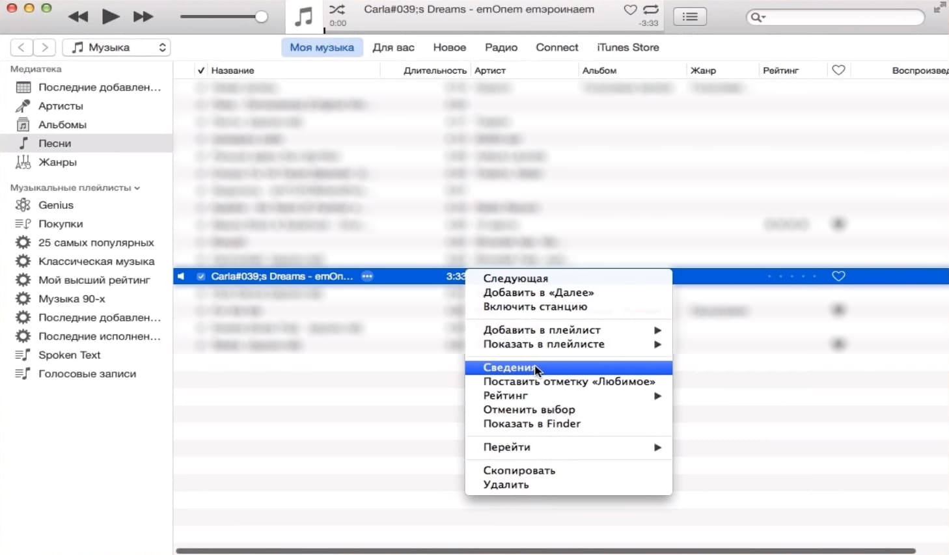
Task: Choose Сведения in the context menu
Action: 568,368
